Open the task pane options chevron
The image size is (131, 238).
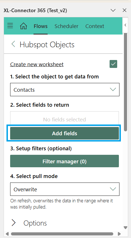pyautogui.click(x=113, y=10)
